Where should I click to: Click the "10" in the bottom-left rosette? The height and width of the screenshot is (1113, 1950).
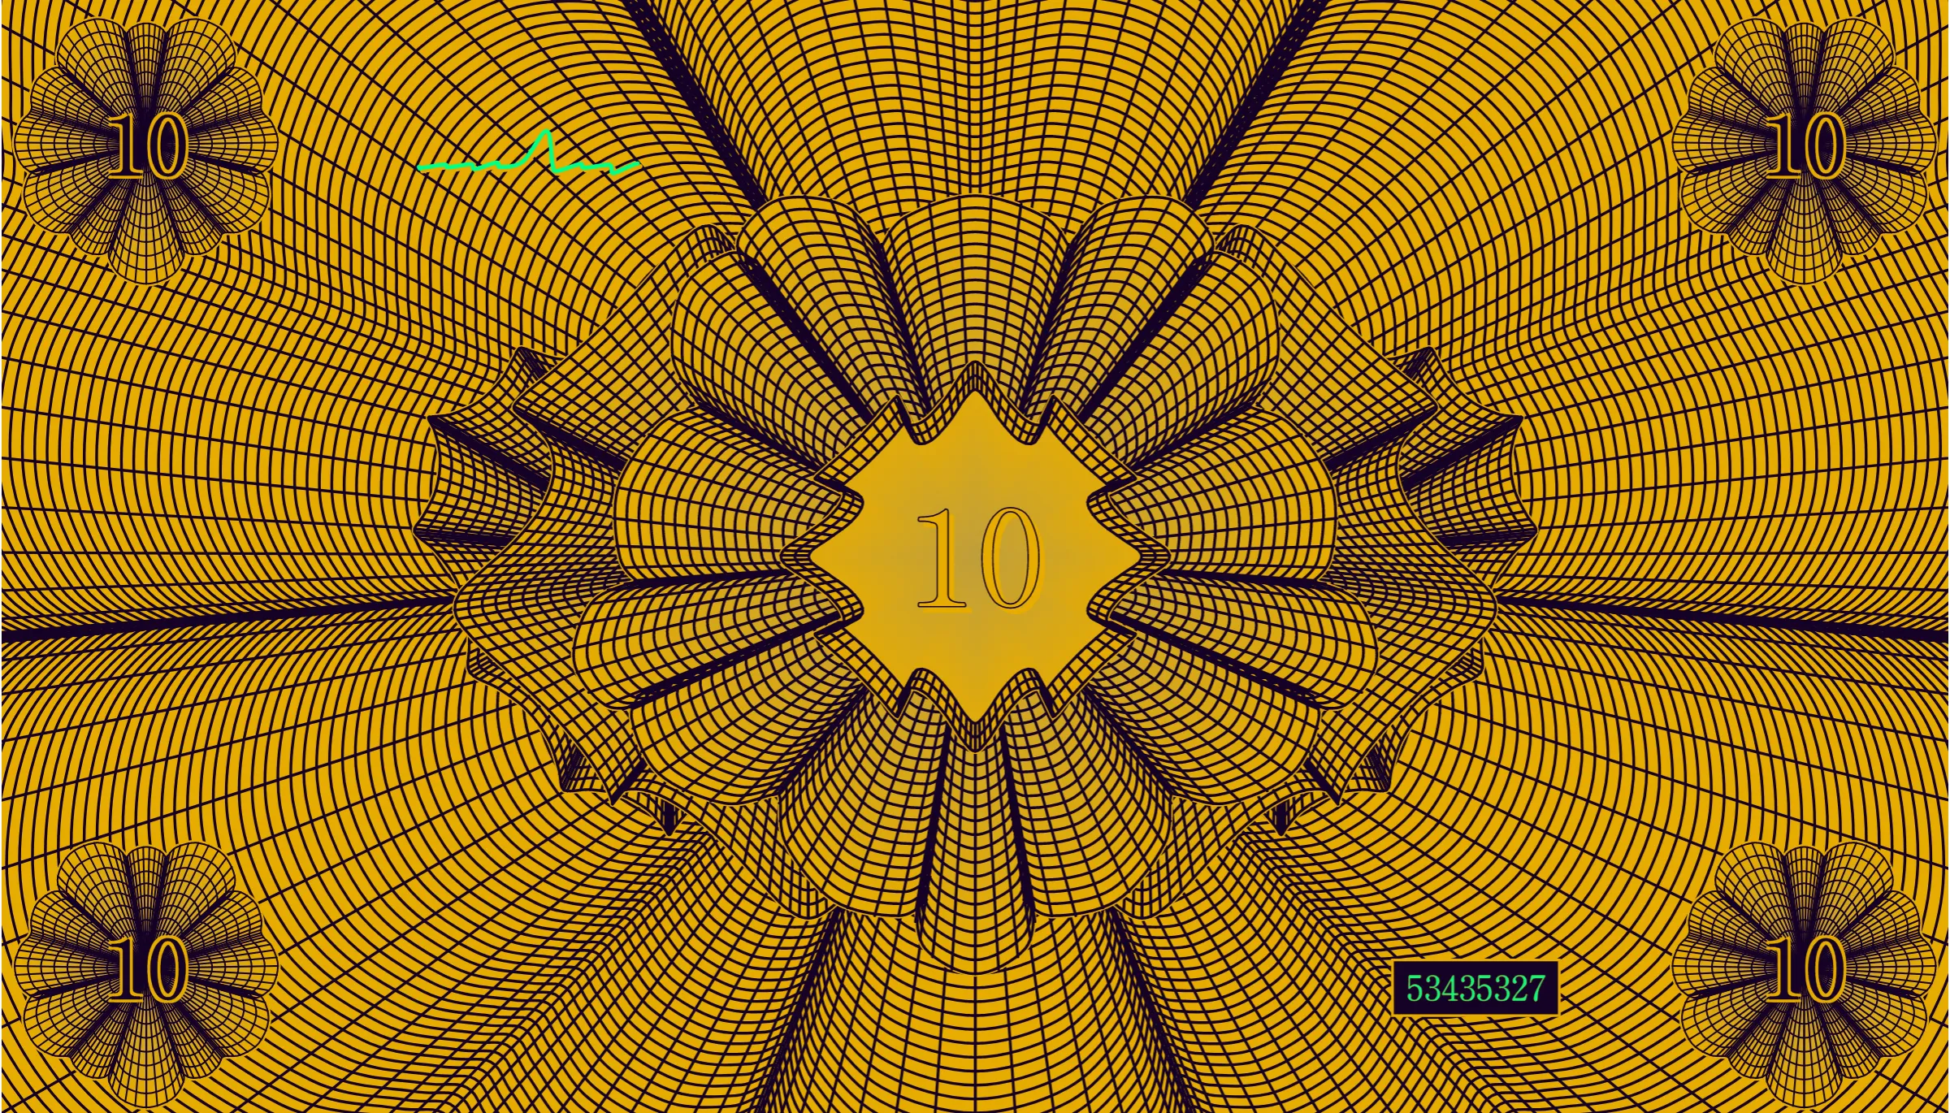pyautogui.click(x=149, y=968)
